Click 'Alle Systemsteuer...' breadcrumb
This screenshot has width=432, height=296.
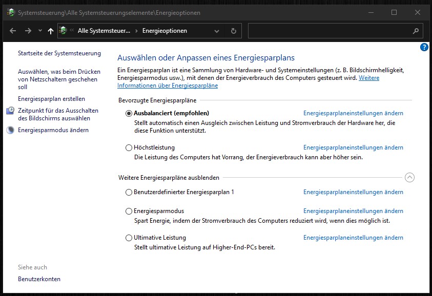[x=104, y=31]
